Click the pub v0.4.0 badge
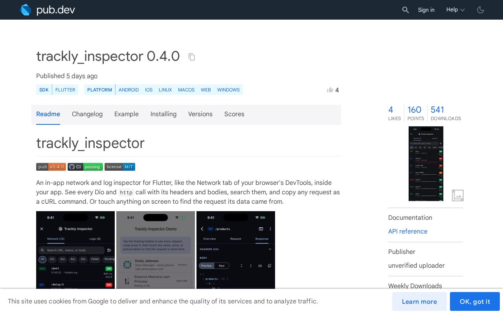Viewport: 503px width, 314px height. (x=51, y=167)
